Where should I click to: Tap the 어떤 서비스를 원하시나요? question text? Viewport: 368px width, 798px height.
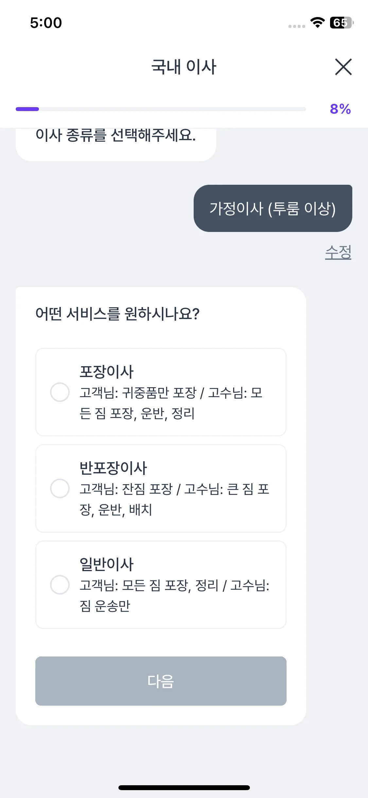coord(117,314)
